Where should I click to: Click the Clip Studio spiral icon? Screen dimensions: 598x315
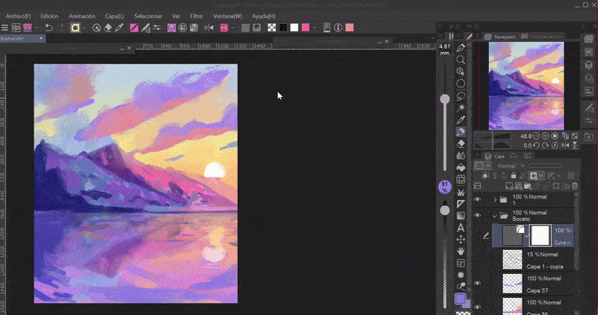click(x=16, y=28)
